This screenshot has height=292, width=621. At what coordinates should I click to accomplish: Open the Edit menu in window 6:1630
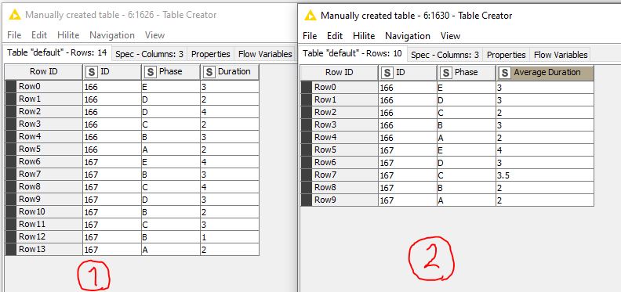click(335, 36)
